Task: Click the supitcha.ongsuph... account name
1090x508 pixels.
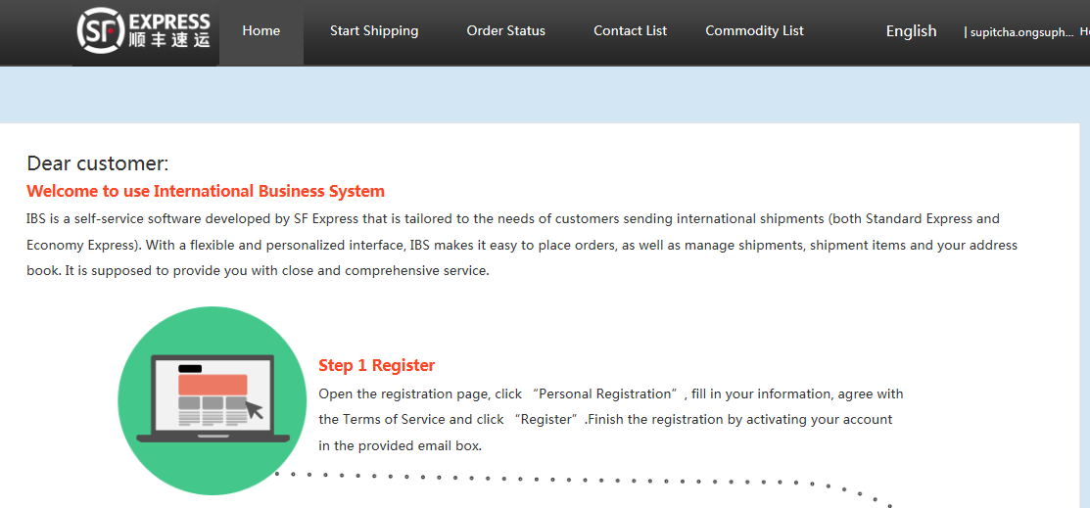Action: (x=1021, y=32)
